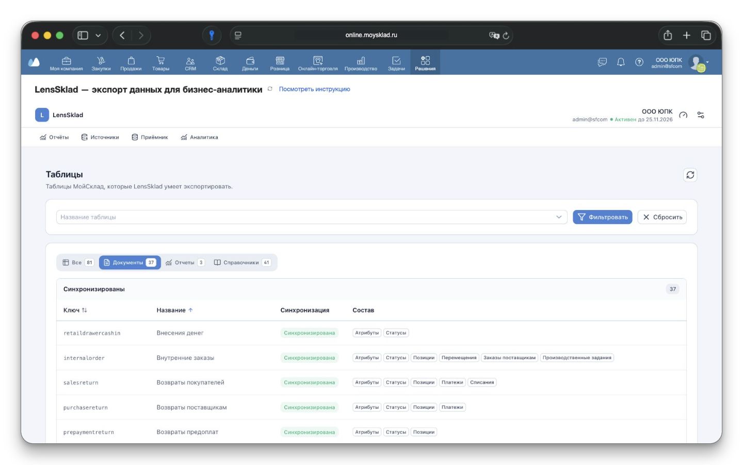This screenshot has width=743, height=465.
Task: Go to the CRM section
Action: point(190,63)
